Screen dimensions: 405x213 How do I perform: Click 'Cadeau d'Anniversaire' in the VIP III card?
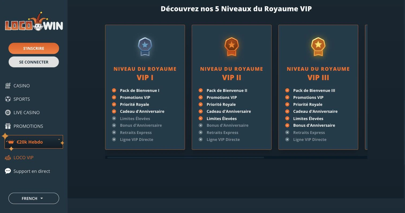[x=316, y=111]
